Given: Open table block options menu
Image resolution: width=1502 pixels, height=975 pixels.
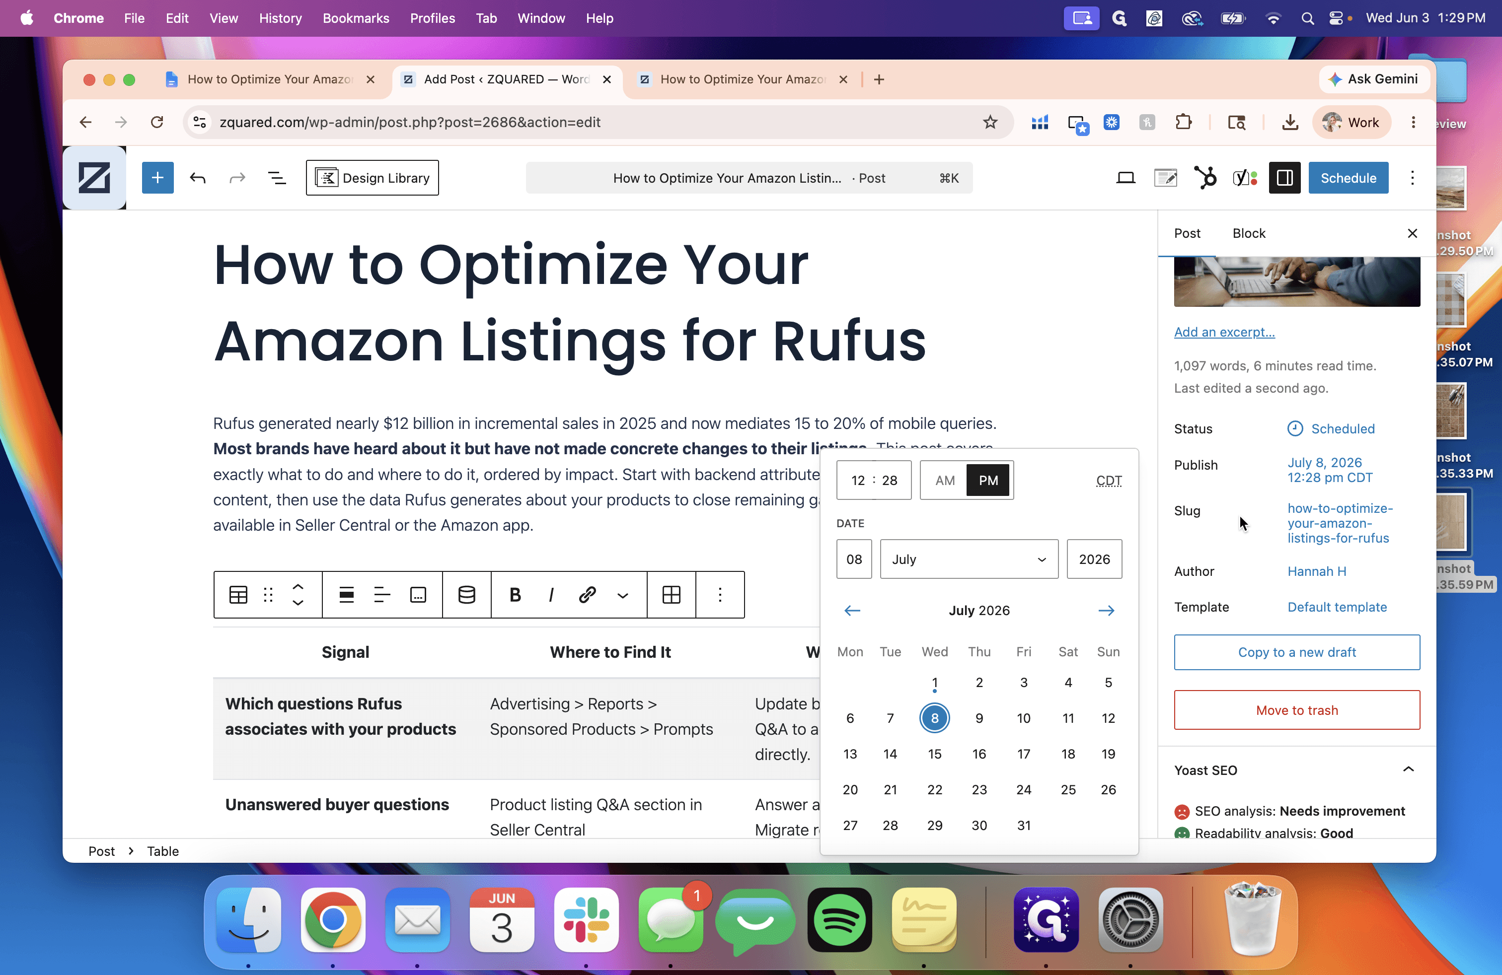Looking at the screenshot, I should (720, 595).
